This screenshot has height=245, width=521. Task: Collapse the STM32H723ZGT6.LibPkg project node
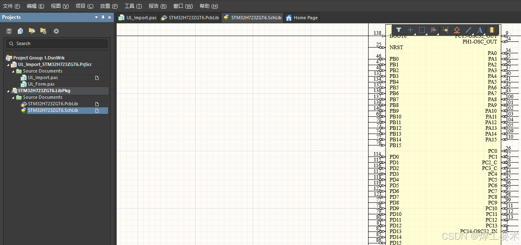click(x=8, y=91)
